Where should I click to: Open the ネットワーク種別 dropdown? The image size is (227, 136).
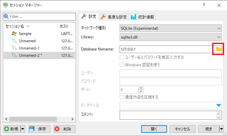(171, 28)
